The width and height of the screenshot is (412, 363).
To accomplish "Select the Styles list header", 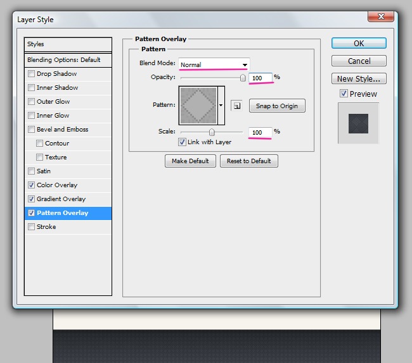I will pos(67,44).
